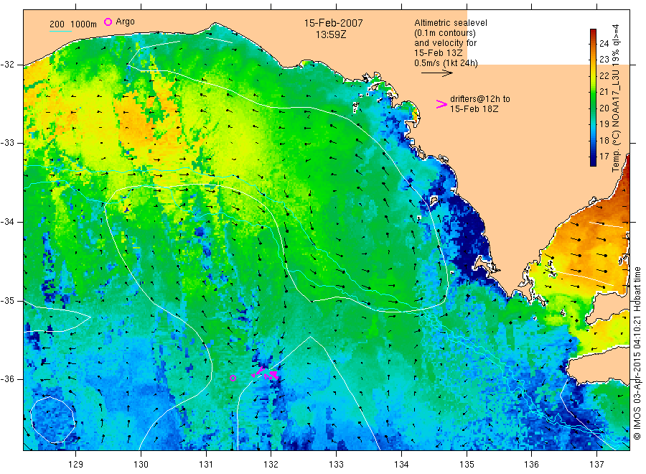This screenshot has height=474, width=646.
Task: Click the cyan 200 1000m isobath legend line
Action: coord(60,32)
